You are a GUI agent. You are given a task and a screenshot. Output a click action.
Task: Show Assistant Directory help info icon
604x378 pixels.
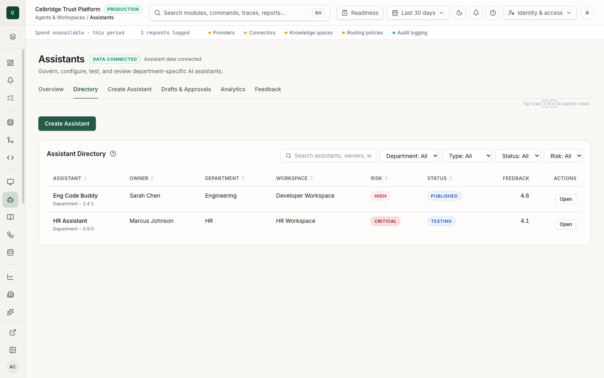pyautogui.click(x=113, y=154)
